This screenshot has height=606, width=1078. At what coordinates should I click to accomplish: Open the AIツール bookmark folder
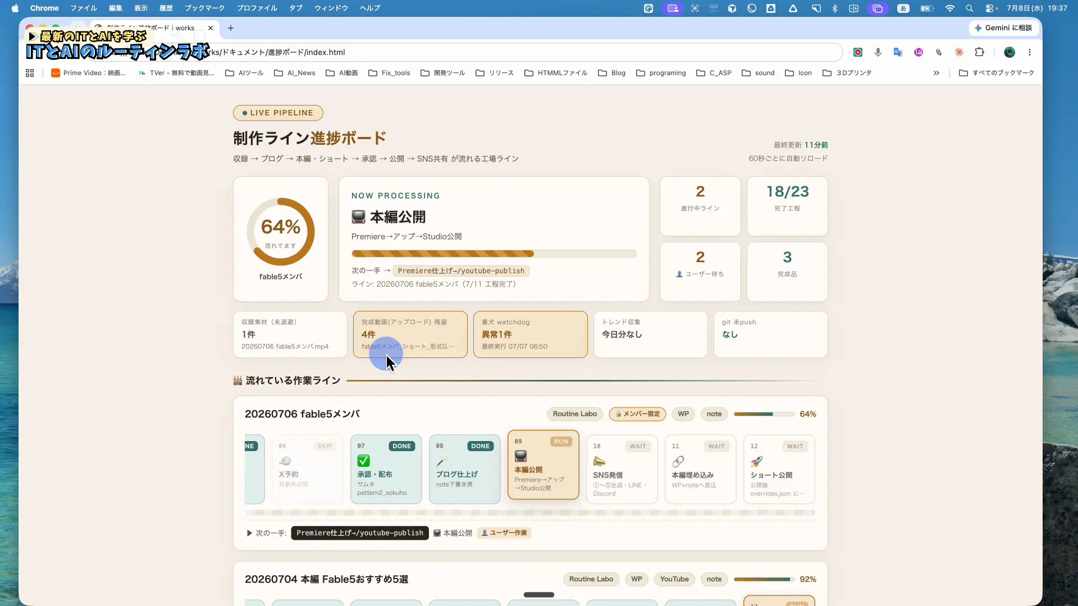click(244, 73)
